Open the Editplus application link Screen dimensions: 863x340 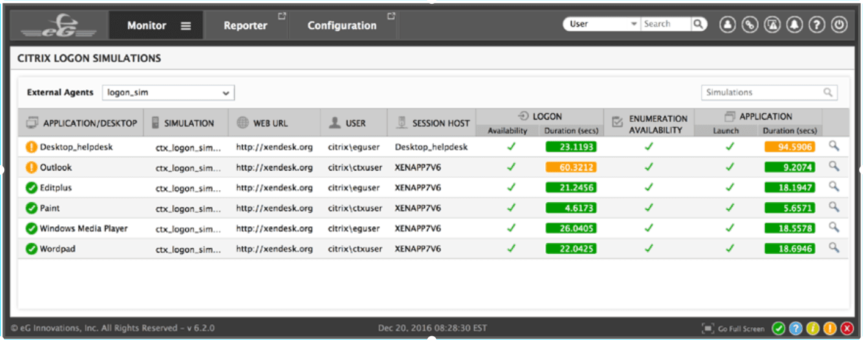pos(56,188)
